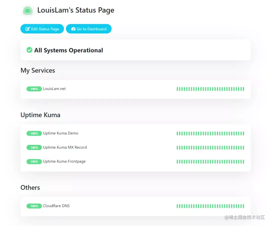Screen dimensions: 271x226
Task: Click the LouisLam.net monitor name
Action: pos(54,89)
